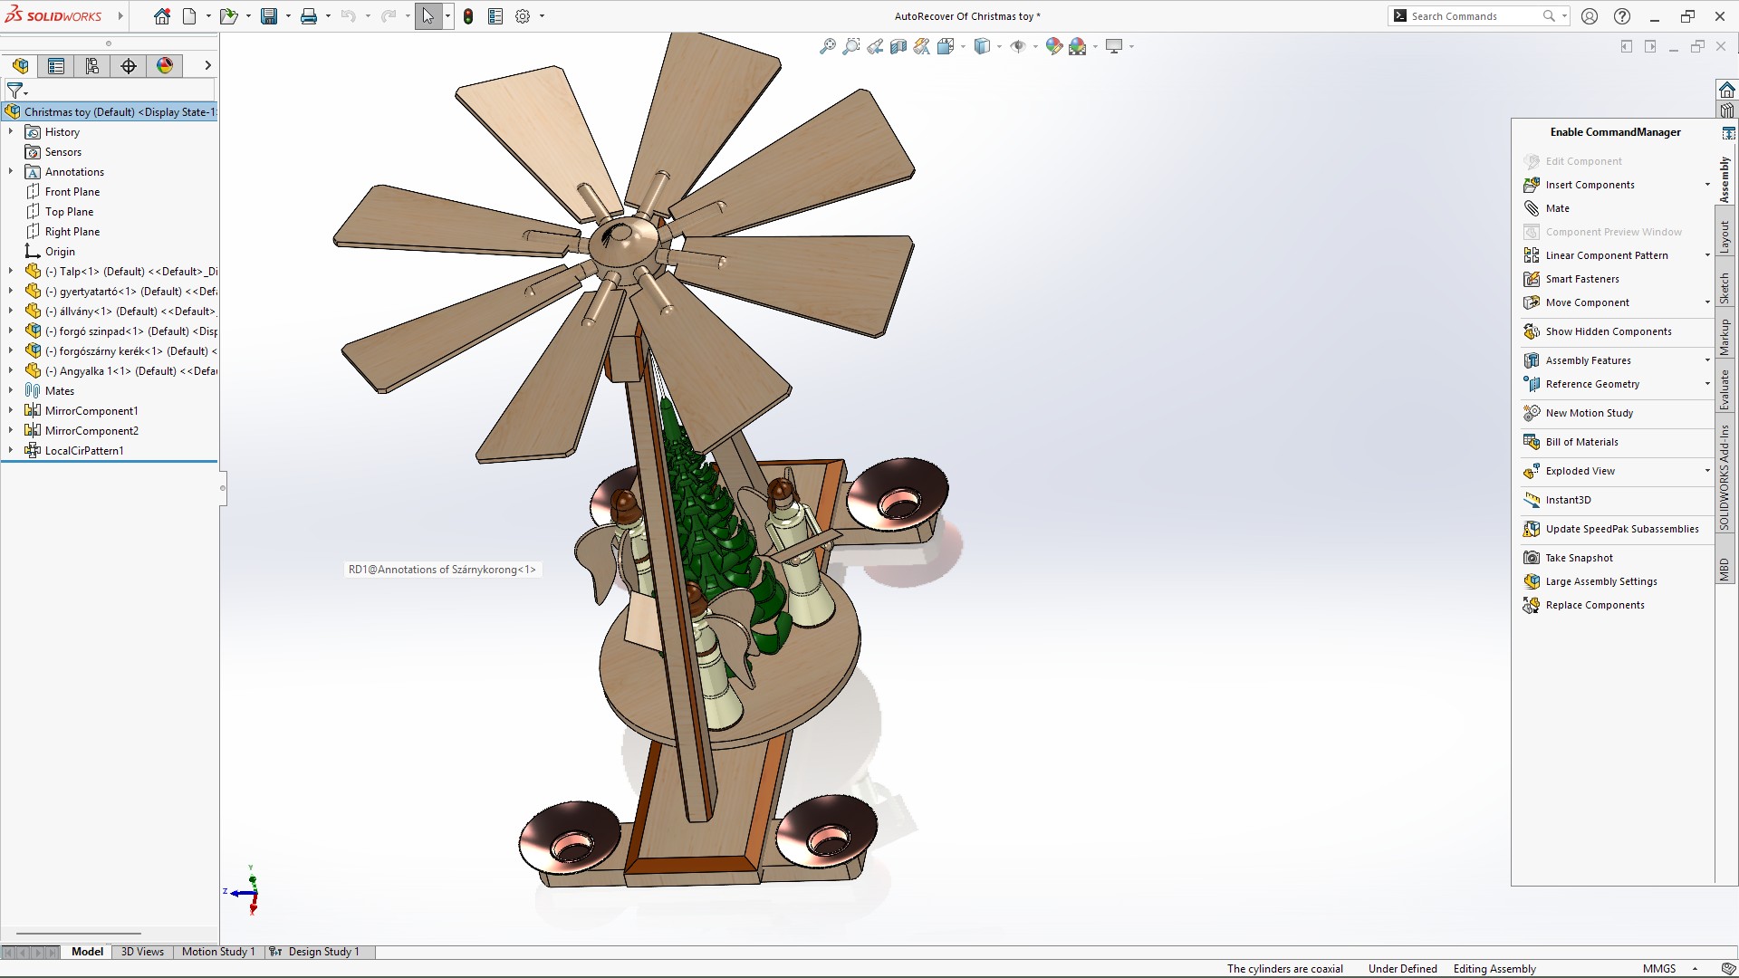The width and height of the screenshot is (1739, 978).
Task: Click Replace Components command
Action: coord(1594,605)
